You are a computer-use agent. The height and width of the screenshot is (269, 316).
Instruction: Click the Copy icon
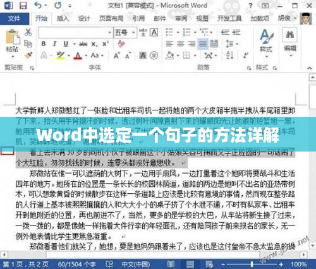(28, 44)
